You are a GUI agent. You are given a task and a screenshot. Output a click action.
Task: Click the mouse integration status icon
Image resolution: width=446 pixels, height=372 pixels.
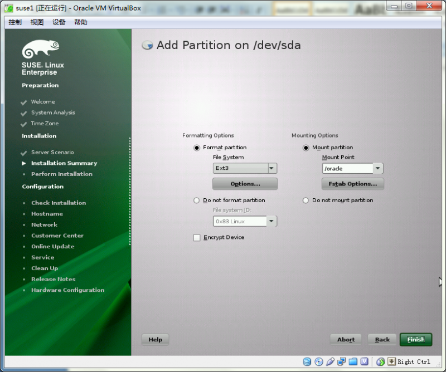coord(380,361)
